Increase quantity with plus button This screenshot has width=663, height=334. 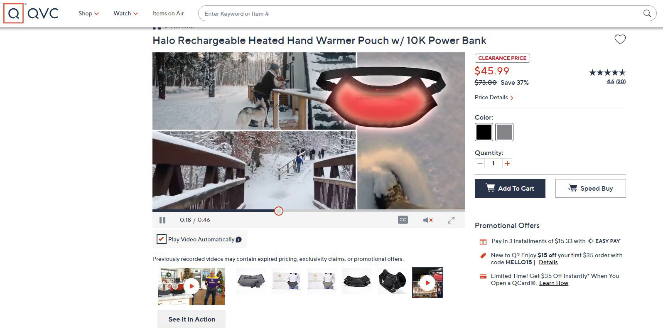pos(507,163)
